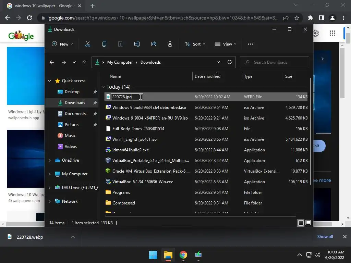Click Chrome address bar URL
The height and width of the screenshot is (263, 351).
click(164, 18)
